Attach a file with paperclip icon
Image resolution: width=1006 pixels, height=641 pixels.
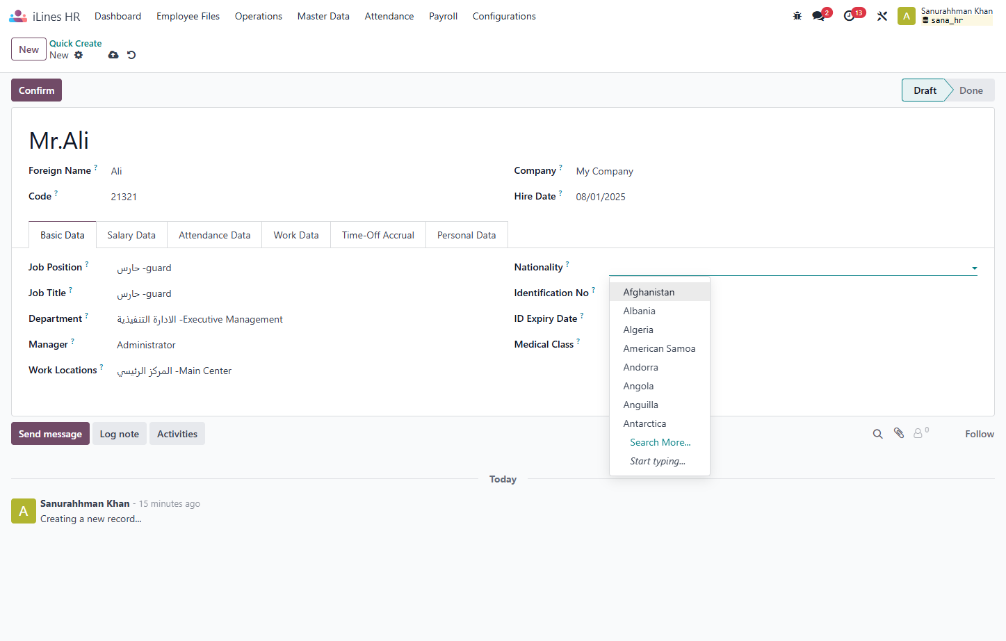pos(899,433)
